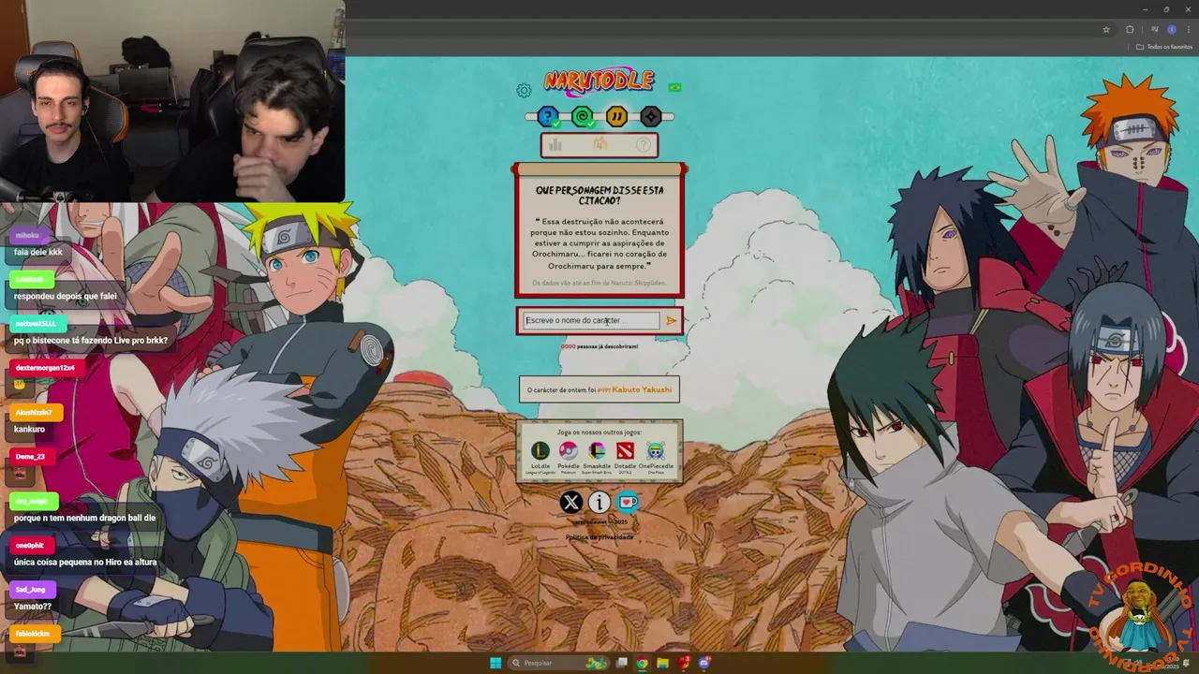Open the X (Twitter) social icon

tap(571, 503)
